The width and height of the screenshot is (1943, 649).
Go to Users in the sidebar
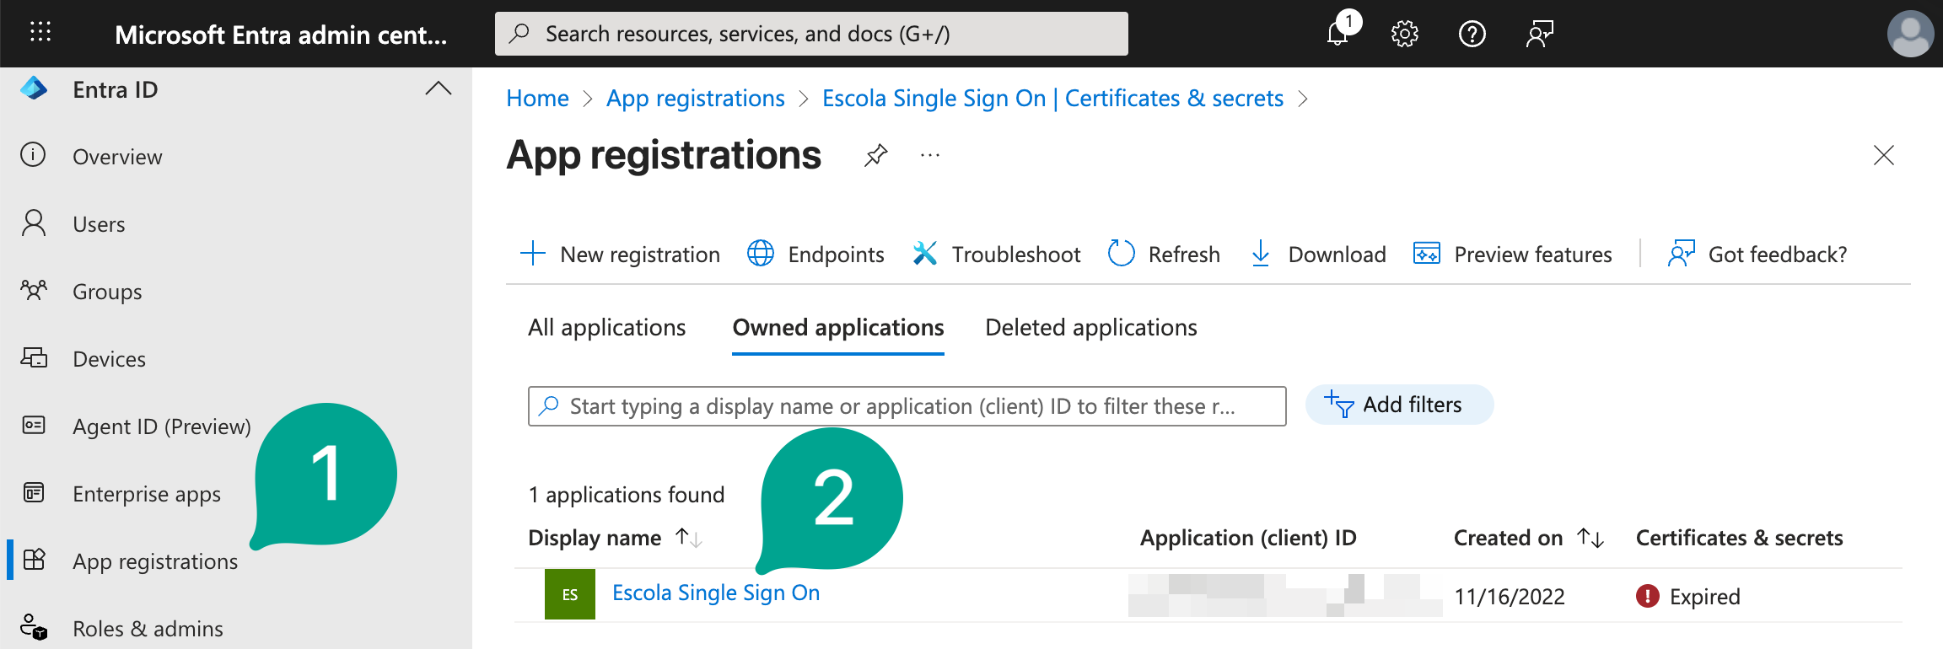coord(99,224)
